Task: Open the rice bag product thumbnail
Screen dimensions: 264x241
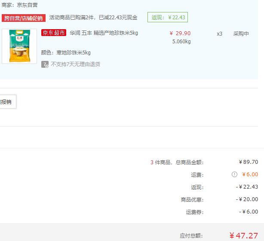Action: (x=19, y=46)
